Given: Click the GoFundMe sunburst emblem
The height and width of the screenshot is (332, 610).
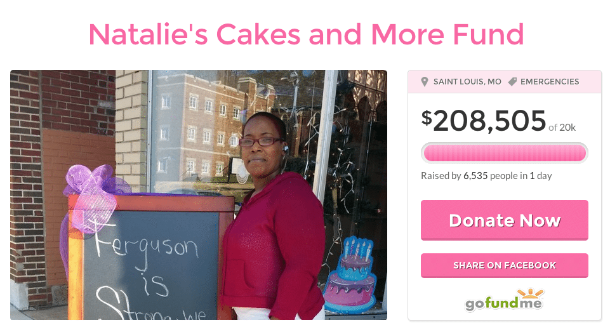Looking at the screenshot, I should tap(530, 293).
